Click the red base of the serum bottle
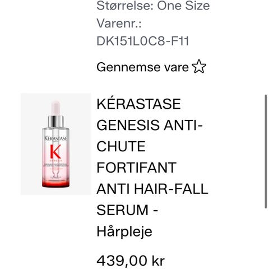Screen dimensions: 269x269 pos(55,184)
